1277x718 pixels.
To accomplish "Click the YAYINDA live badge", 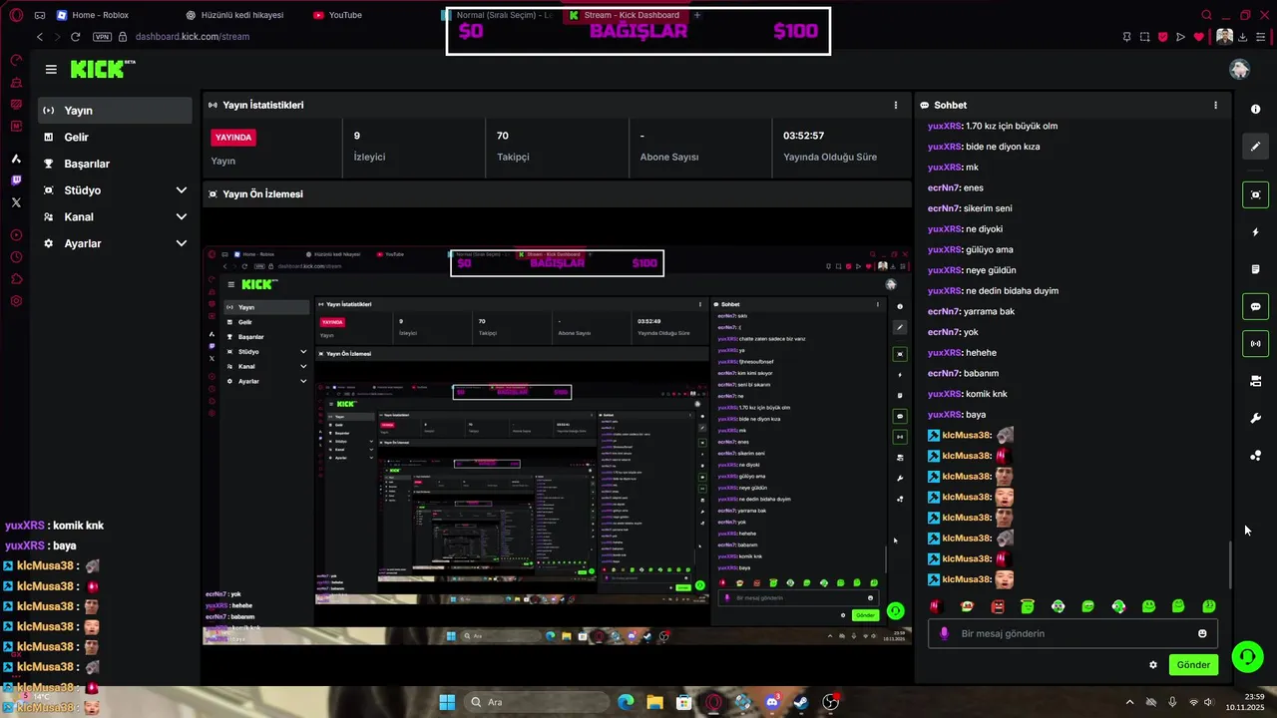I will (233, 137).
